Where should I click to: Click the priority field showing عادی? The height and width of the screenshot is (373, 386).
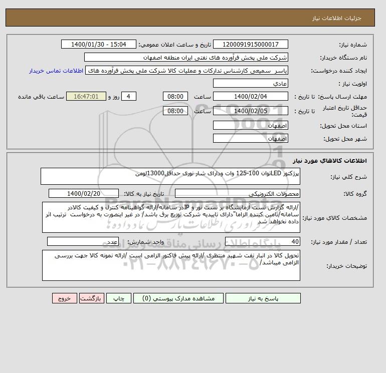[x=250, y=83]
